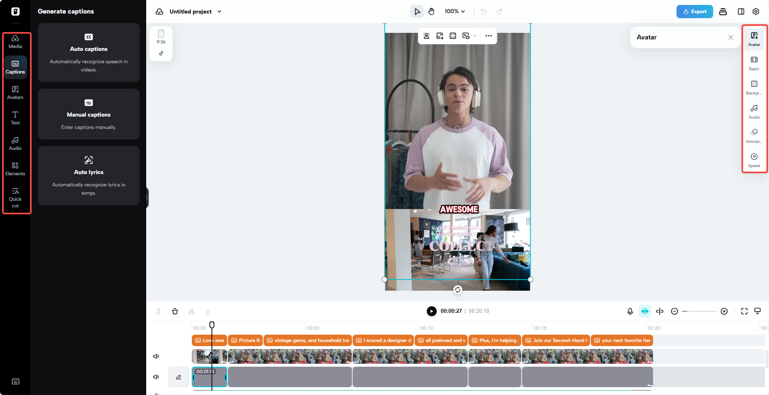This screenshot has width=769, height=395.
Task: Open the Avatars sidebar section
Action: pyautogui.click(x=15, y=93)
